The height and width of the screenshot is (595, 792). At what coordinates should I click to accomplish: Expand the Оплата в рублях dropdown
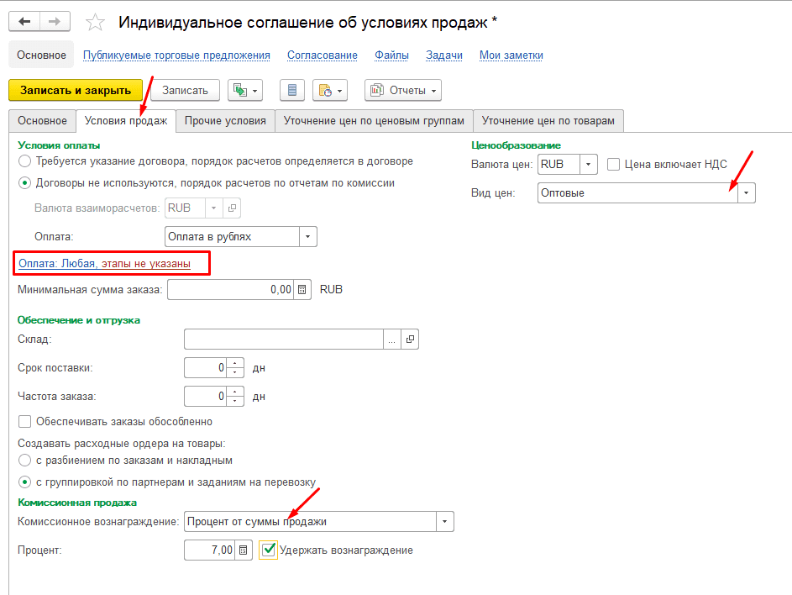coord(308,237)
